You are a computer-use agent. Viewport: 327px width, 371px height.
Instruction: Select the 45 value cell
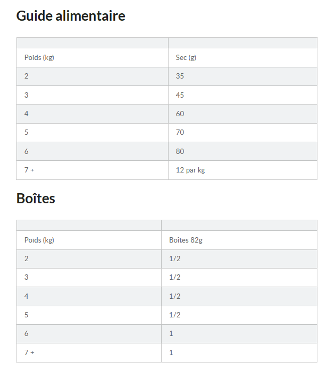180,95
